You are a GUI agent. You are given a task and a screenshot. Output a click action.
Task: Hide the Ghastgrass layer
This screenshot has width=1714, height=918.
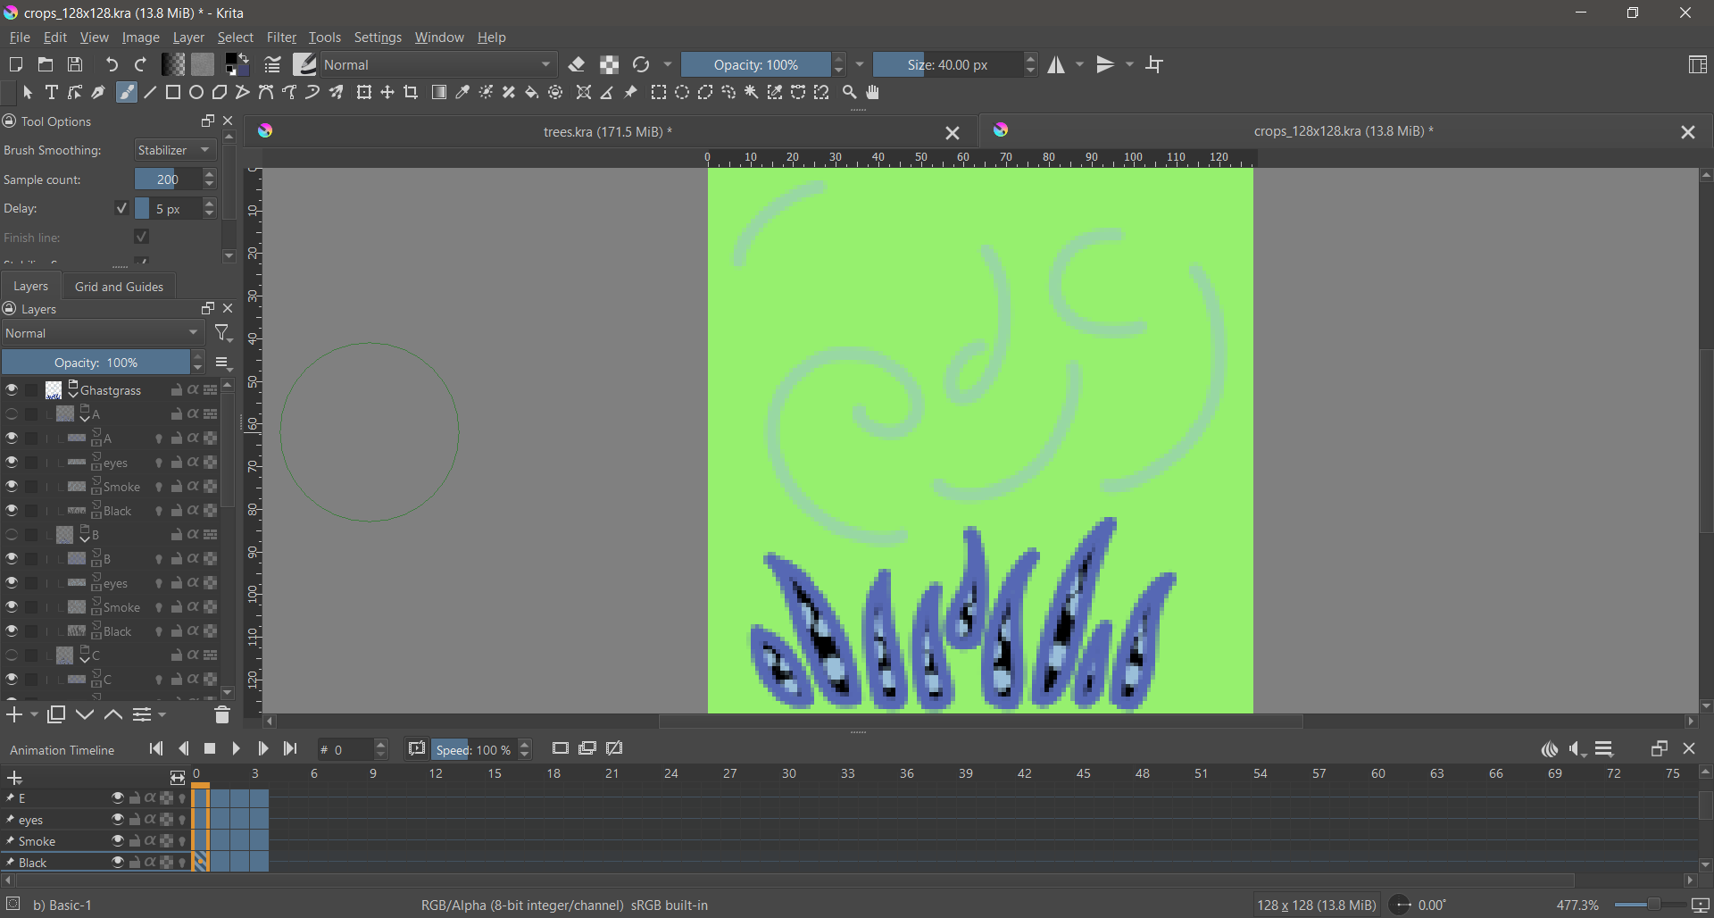tap(12, 390)
